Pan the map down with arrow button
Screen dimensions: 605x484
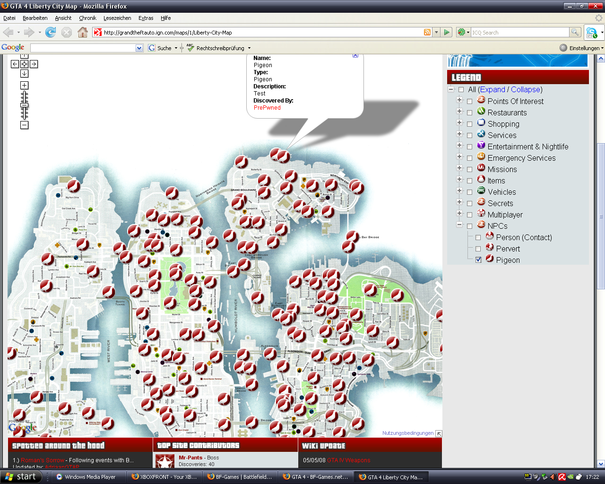[24, 74]
